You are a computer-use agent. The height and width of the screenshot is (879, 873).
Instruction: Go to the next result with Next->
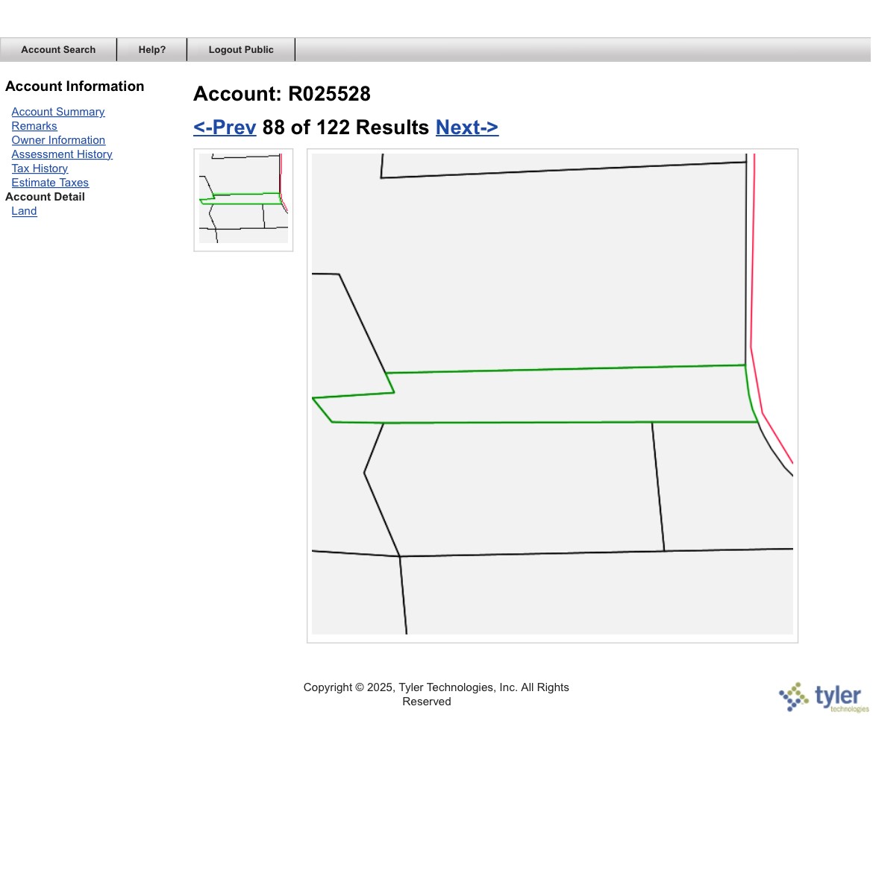pyautogui.click(x=466, y=127)
